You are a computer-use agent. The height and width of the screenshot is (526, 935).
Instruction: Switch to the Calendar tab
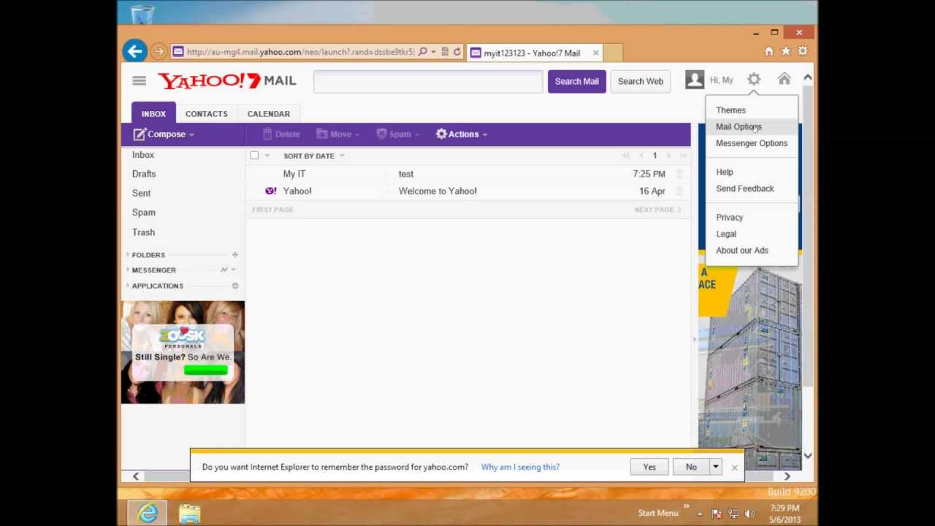click(x=268, y=114)
